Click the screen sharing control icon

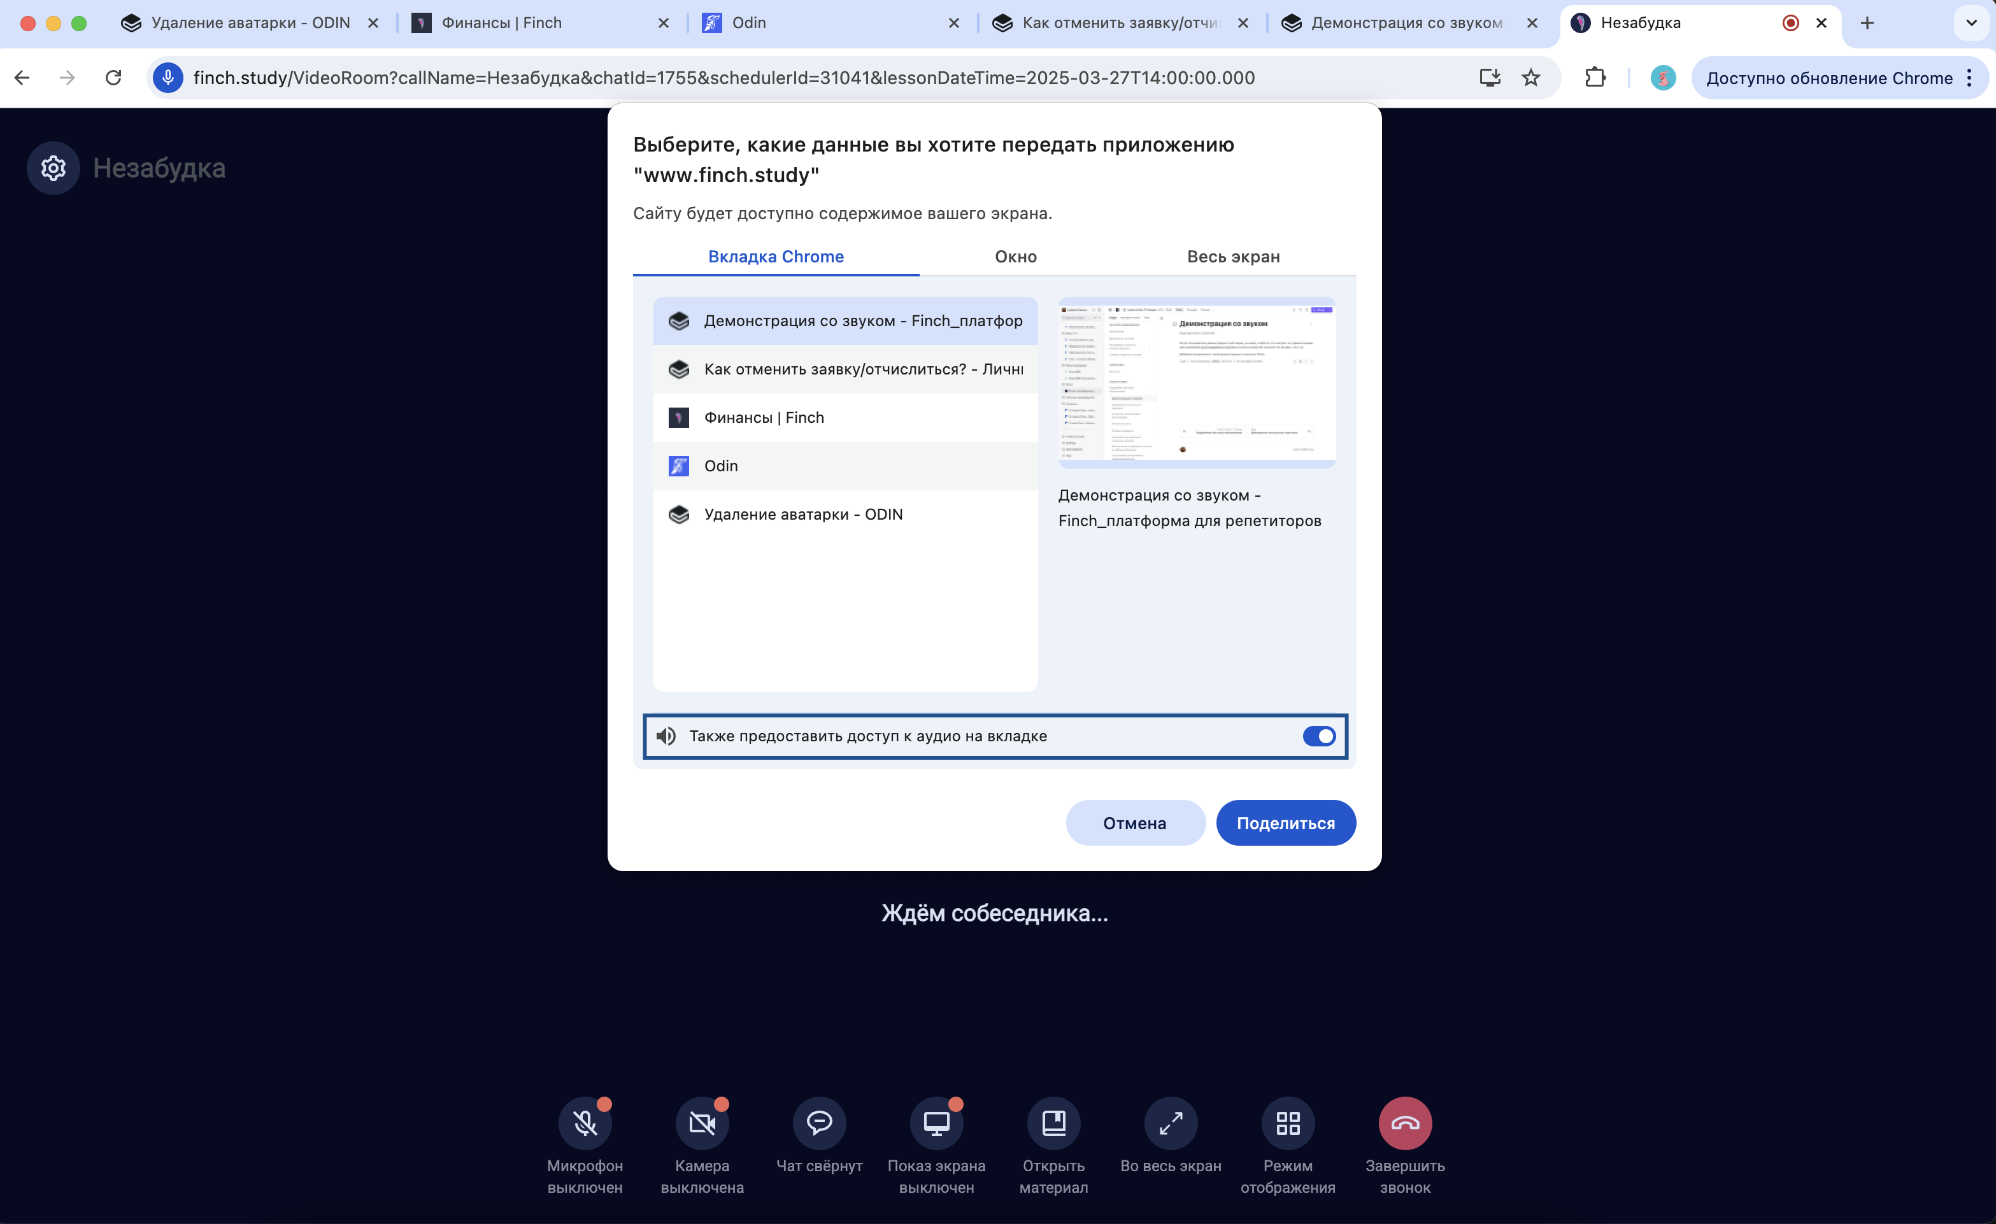point(936,1123)
